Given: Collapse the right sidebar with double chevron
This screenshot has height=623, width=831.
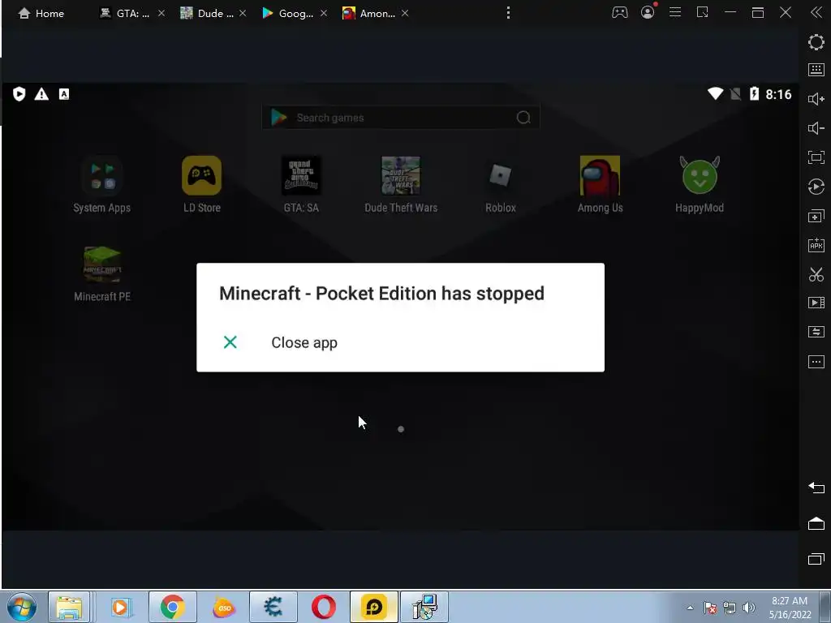Looking at the screenshot, I should pyautogui.click(x=816, y=12).
